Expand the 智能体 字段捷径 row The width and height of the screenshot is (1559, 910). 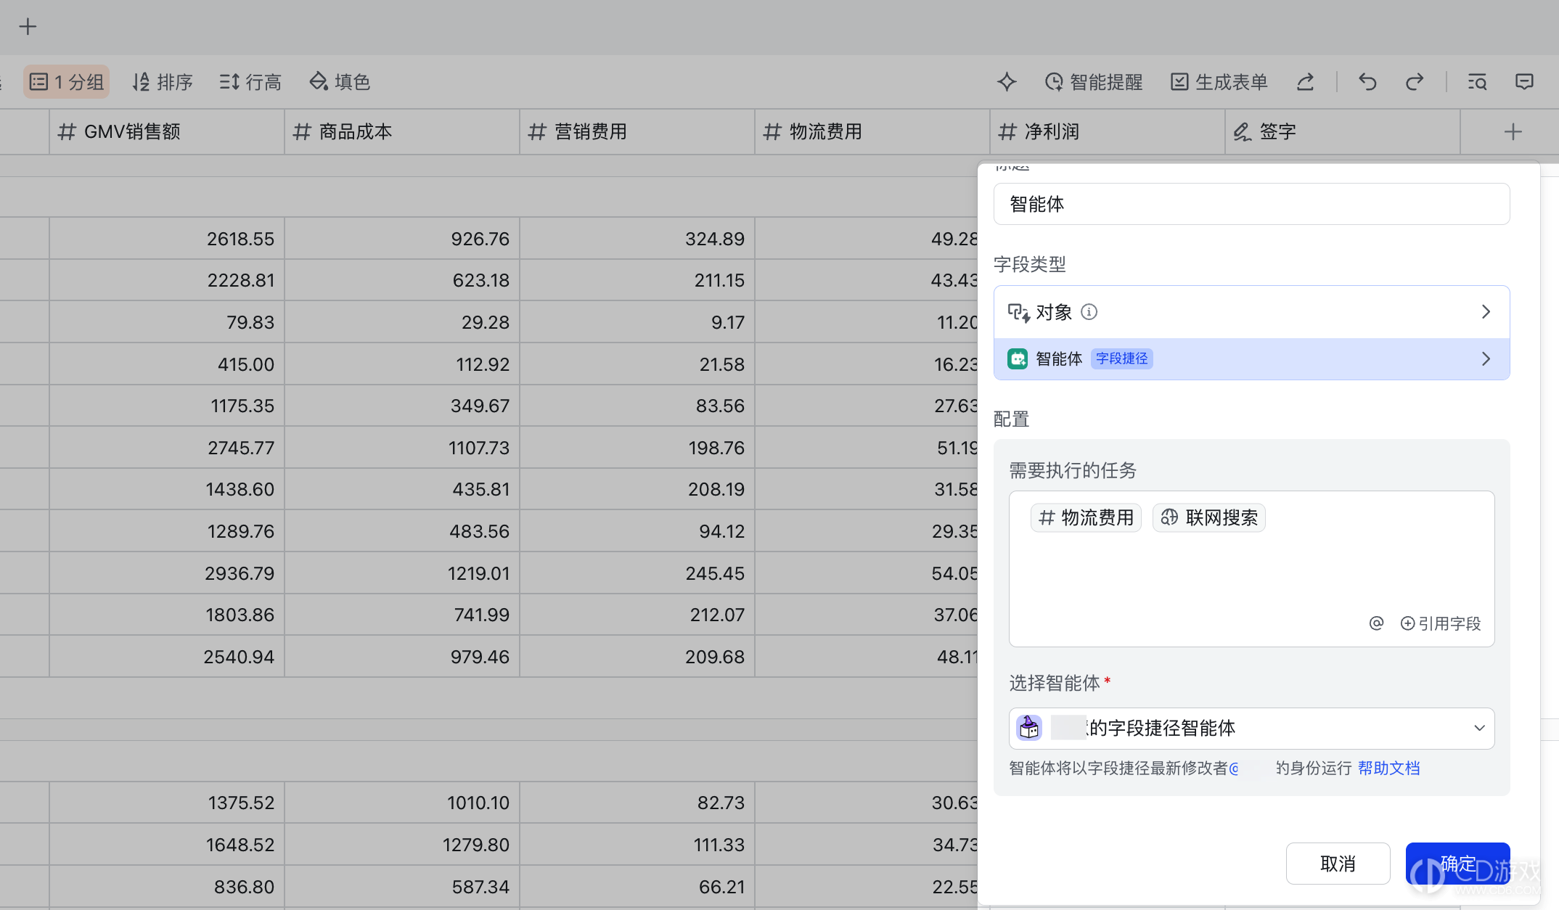(x=1252, y=358)
